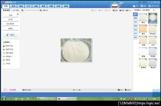Select the LOMO effects category
Viewport: 161px width, 106px height.
tap(136, 22)
